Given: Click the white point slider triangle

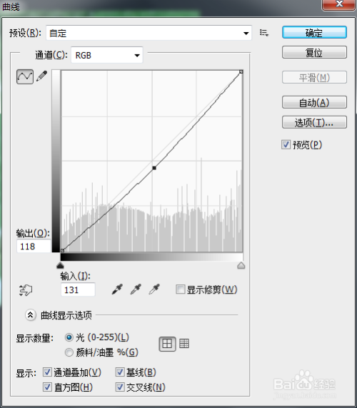Looking at the screenshot, I should [241, 265].
